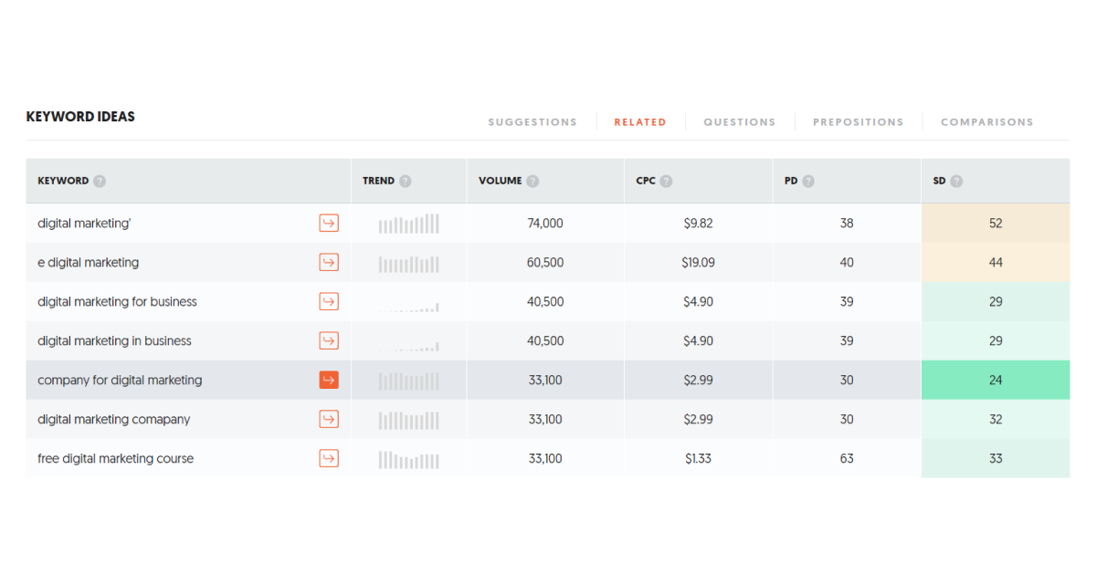The image size is (1096, 575).
Task: Open the Questions tab
Action: [739, 122]
